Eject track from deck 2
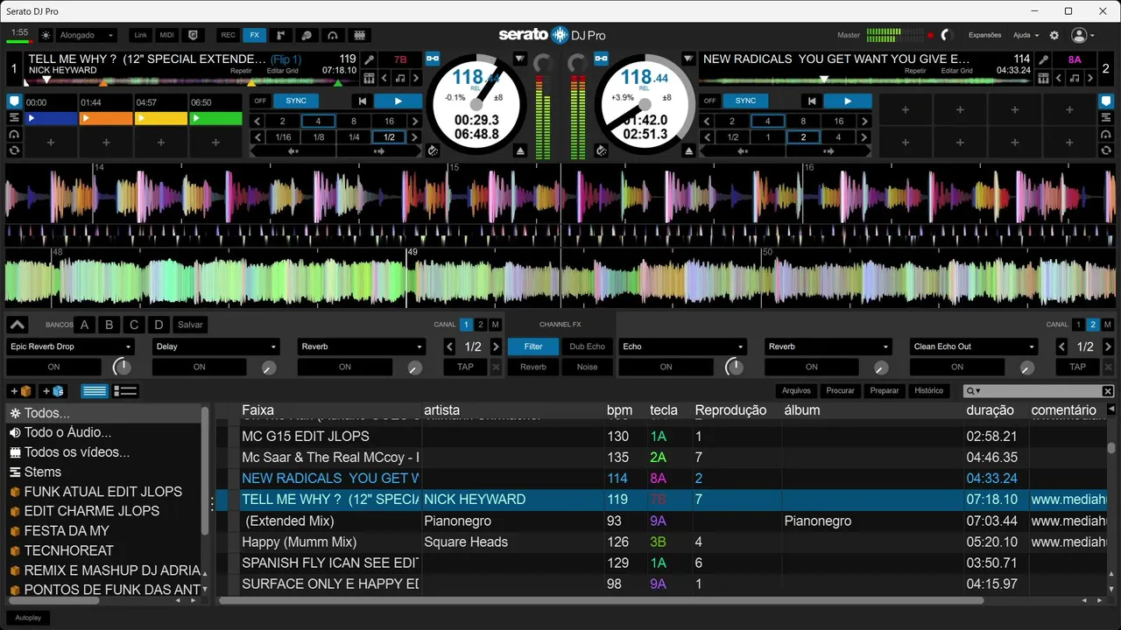Screen dimensions: 1121x630 688,151
